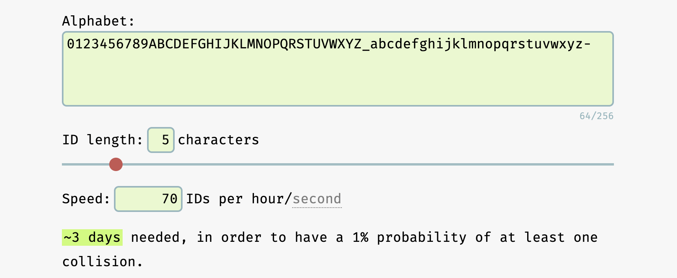Screen dimensions: 677x278
Task: Click the empty area below the alphabet string
Action: coord(338,83)
